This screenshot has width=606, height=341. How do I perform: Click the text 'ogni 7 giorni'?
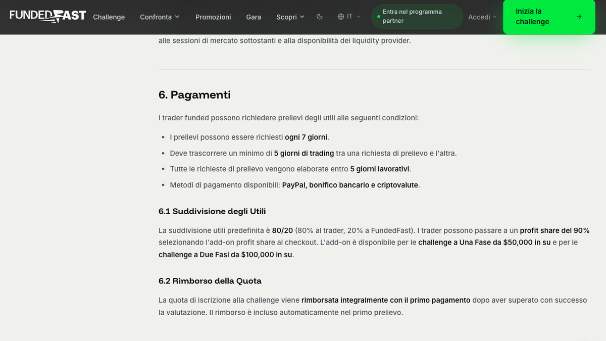[x=306, y=137]
